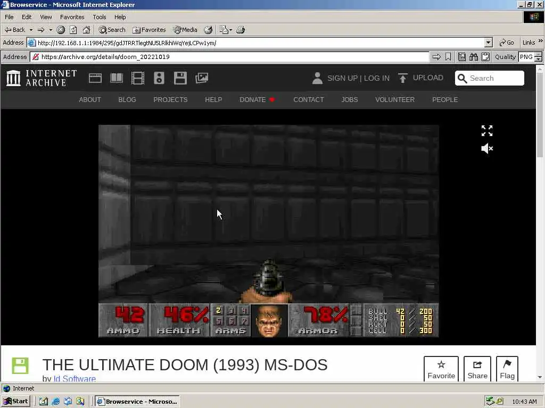Click the Flag button
Image resolution: width=545 pixels, height=408 pixels.
(x=507, y=369)
